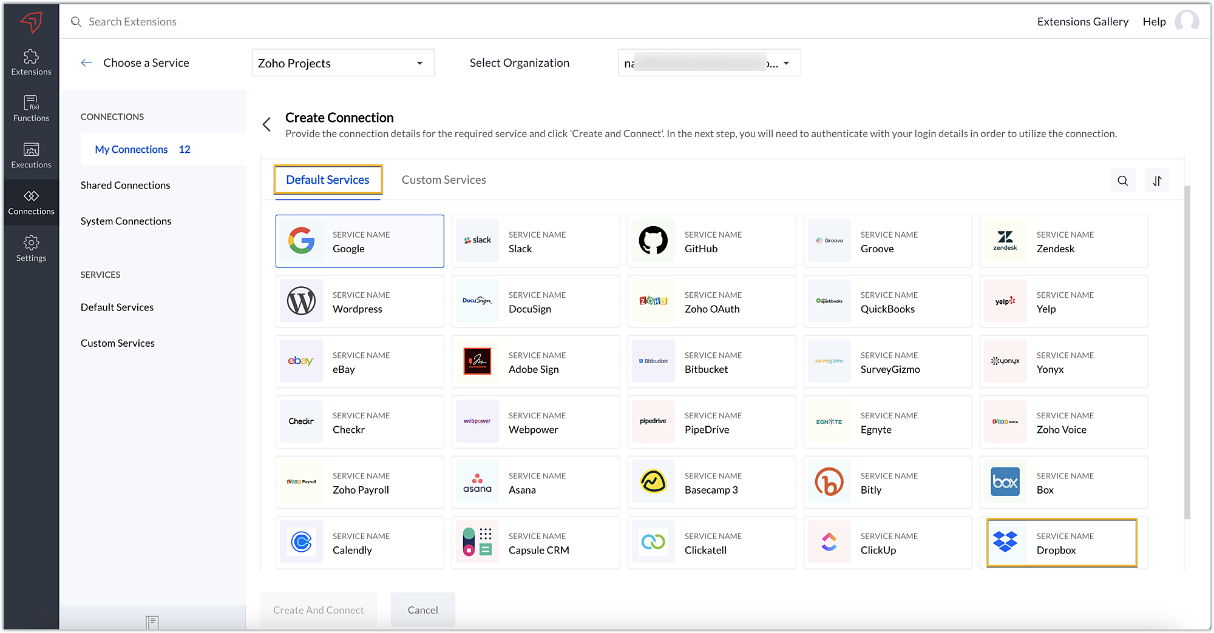Image resolution: width=1214 pixels, height=633 pixels.
Task: Click the back arrow beside Choose a Service
Action: click(x=87, y=63)
